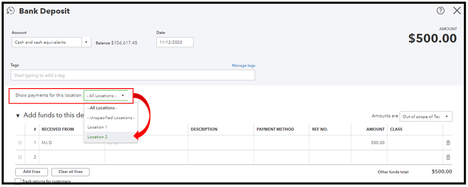Click the 500.00 amount cell
Viewport: 468px width, 187px height.
369,142
